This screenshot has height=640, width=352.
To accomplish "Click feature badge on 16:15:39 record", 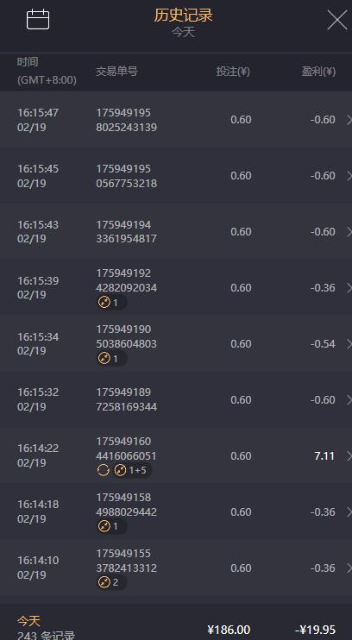I will click(111, 303).
